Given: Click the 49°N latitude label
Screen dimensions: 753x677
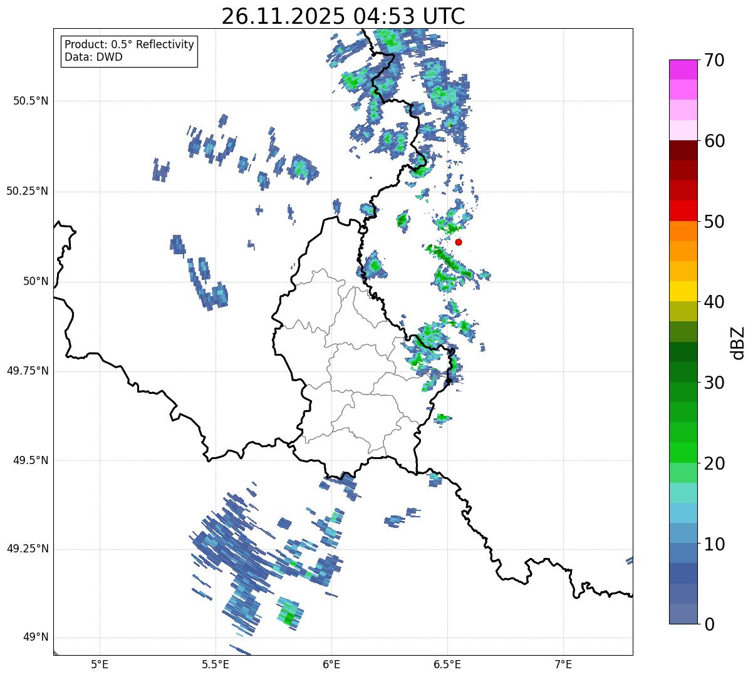Looking at the screenshot, I should point(35,638).
